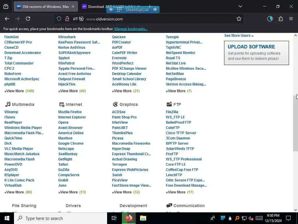Click the Graphics category icon
This screenshot has width=298, height=224.
115,104
